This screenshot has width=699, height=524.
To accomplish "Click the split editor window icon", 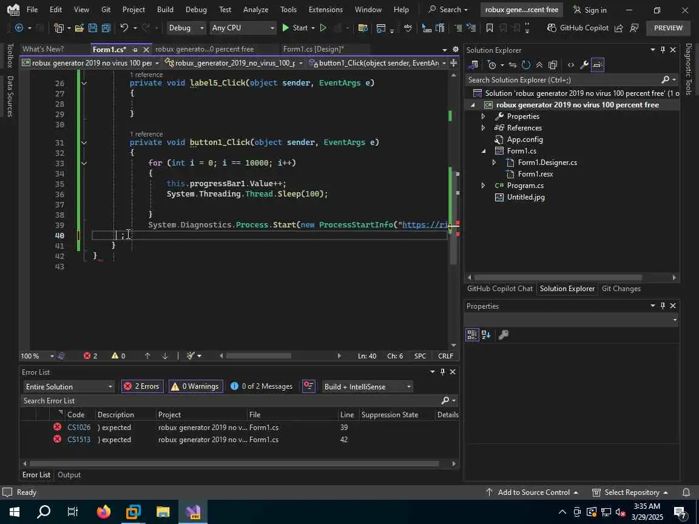I will [453, 63].
